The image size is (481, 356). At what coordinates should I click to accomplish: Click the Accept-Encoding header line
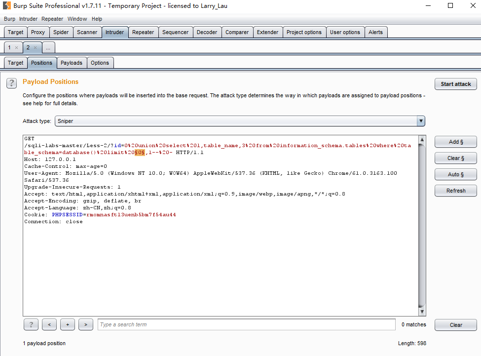(x=83, y=200)
